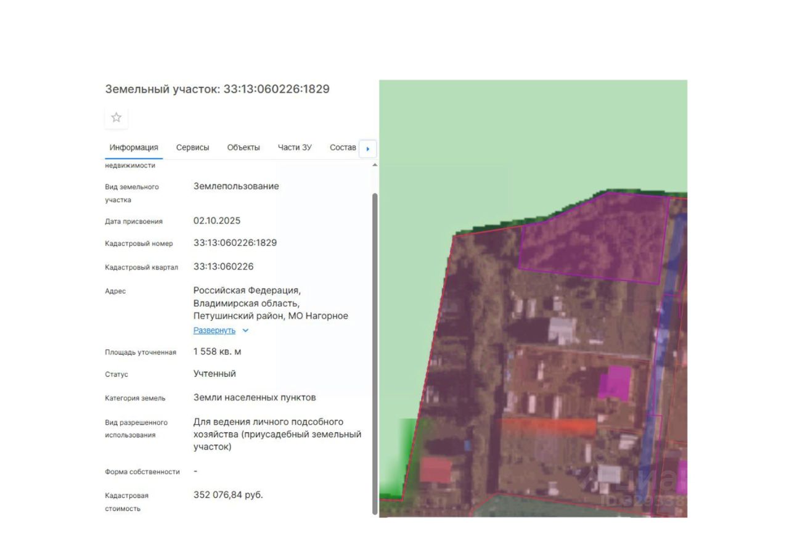Click the cadastral cost 352 076,84 руб.
The height and width of the screenshot is (558, 789).
click(228, 494)
